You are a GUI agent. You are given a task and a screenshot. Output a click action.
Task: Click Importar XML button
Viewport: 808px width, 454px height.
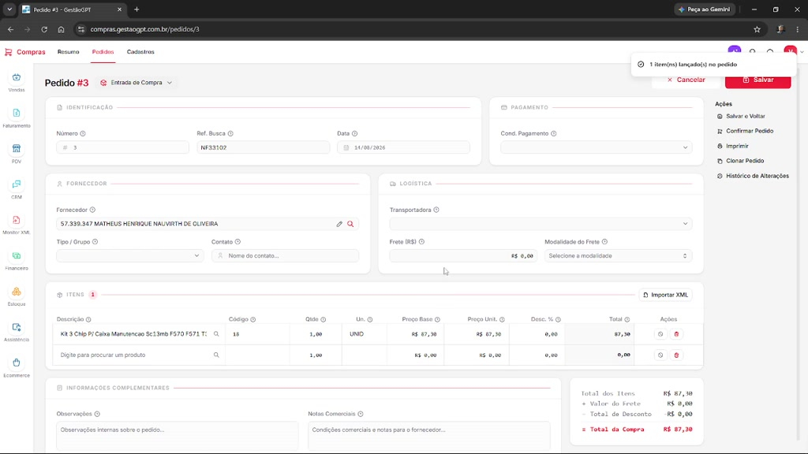point(665,295)
